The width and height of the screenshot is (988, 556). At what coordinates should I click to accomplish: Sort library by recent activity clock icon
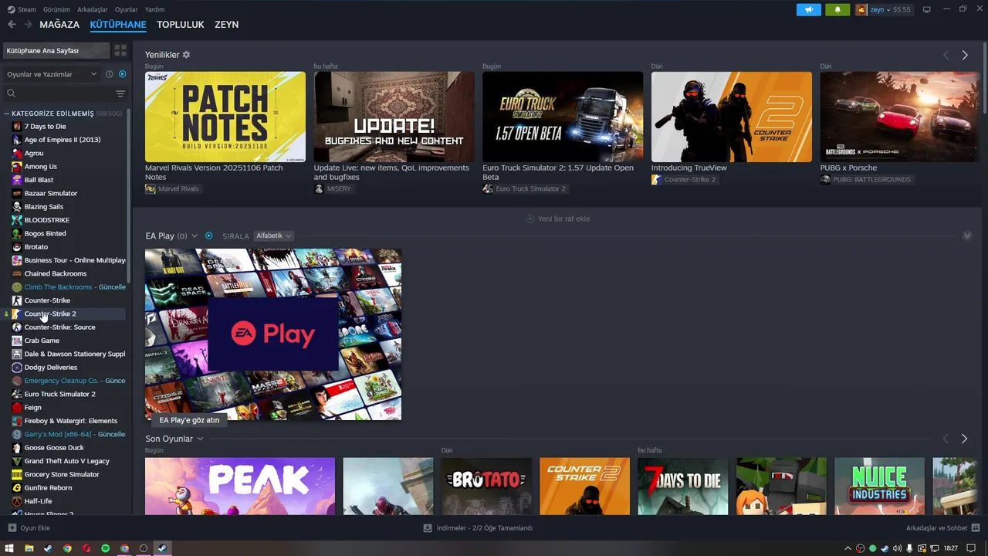click(x=109, y=74)
